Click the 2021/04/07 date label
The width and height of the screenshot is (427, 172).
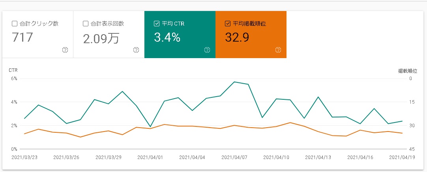click(234, 157)
